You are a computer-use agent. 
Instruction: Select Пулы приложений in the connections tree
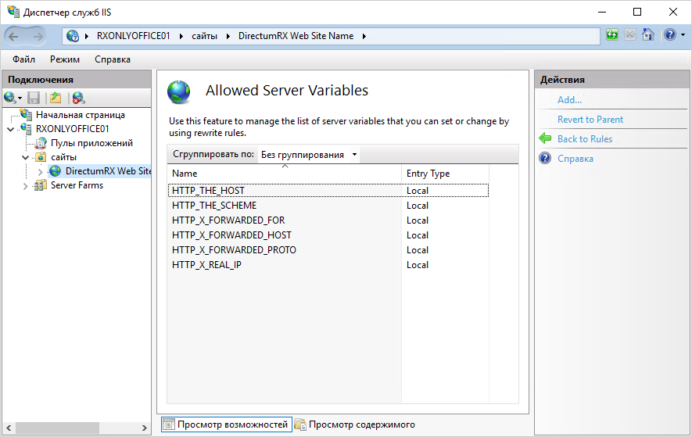[91, 143]
